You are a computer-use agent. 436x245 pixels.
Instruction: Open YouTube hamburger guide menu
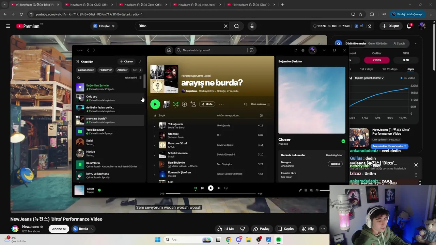[8, 26]
